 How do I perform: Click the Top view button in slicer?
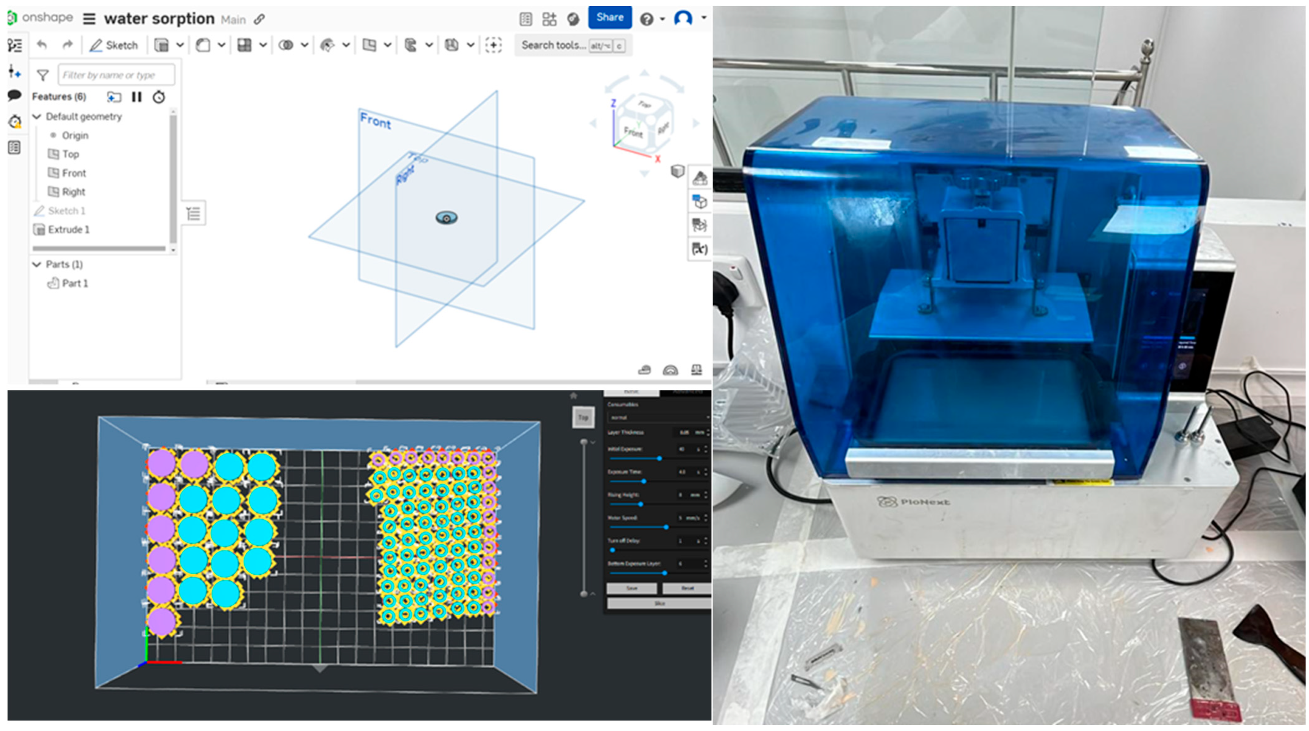pos(583,417)
